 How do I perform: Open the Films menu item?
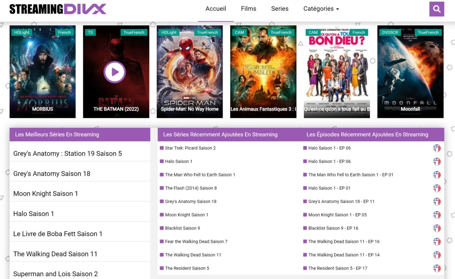tap(248, 9)
